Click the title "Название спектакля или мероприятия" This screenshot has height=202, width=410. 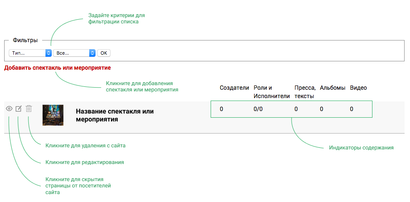pyautogui.click(x=115, y=115)
